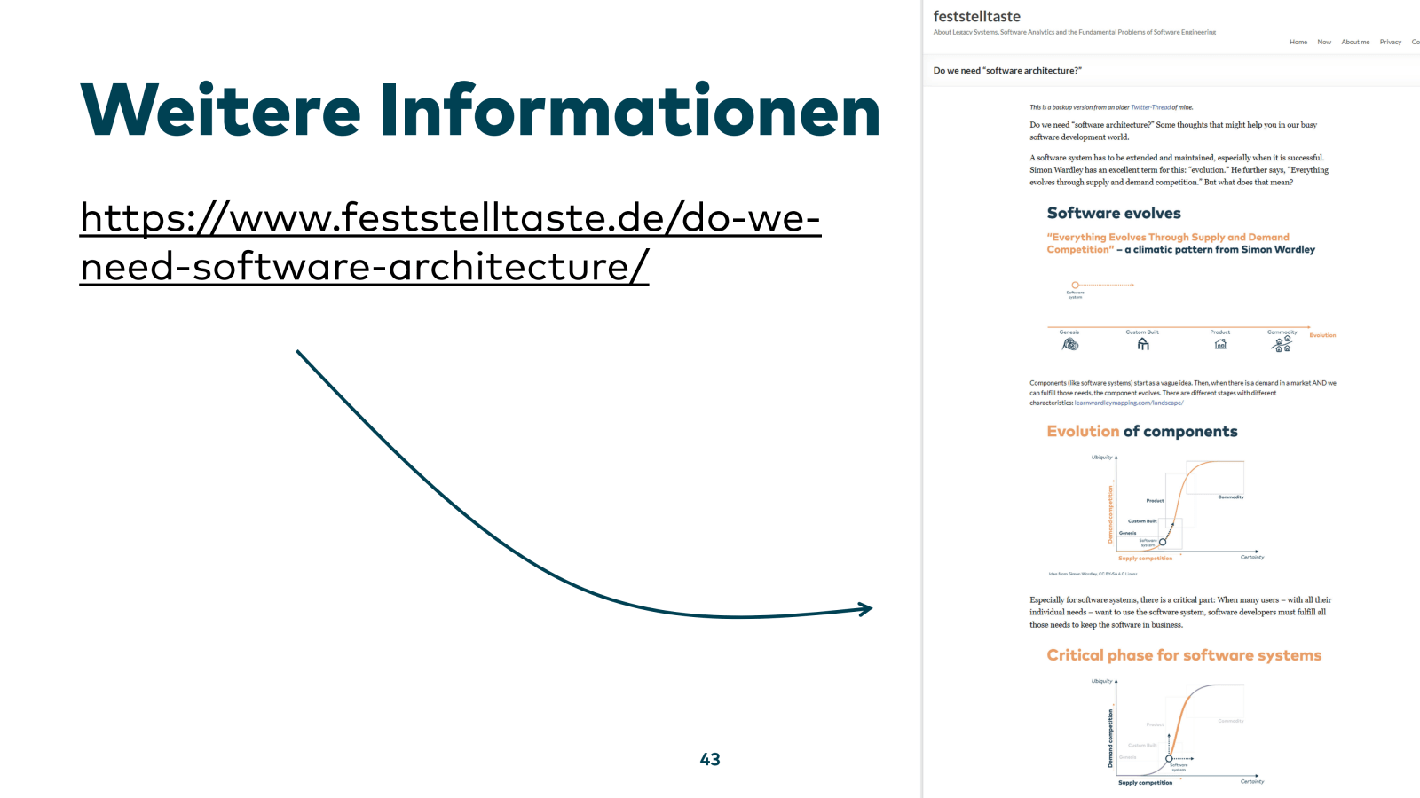Open the Privacy page link
Image resolution: width=1420 pixels, height=798 pixels.
pos(1391,42)
